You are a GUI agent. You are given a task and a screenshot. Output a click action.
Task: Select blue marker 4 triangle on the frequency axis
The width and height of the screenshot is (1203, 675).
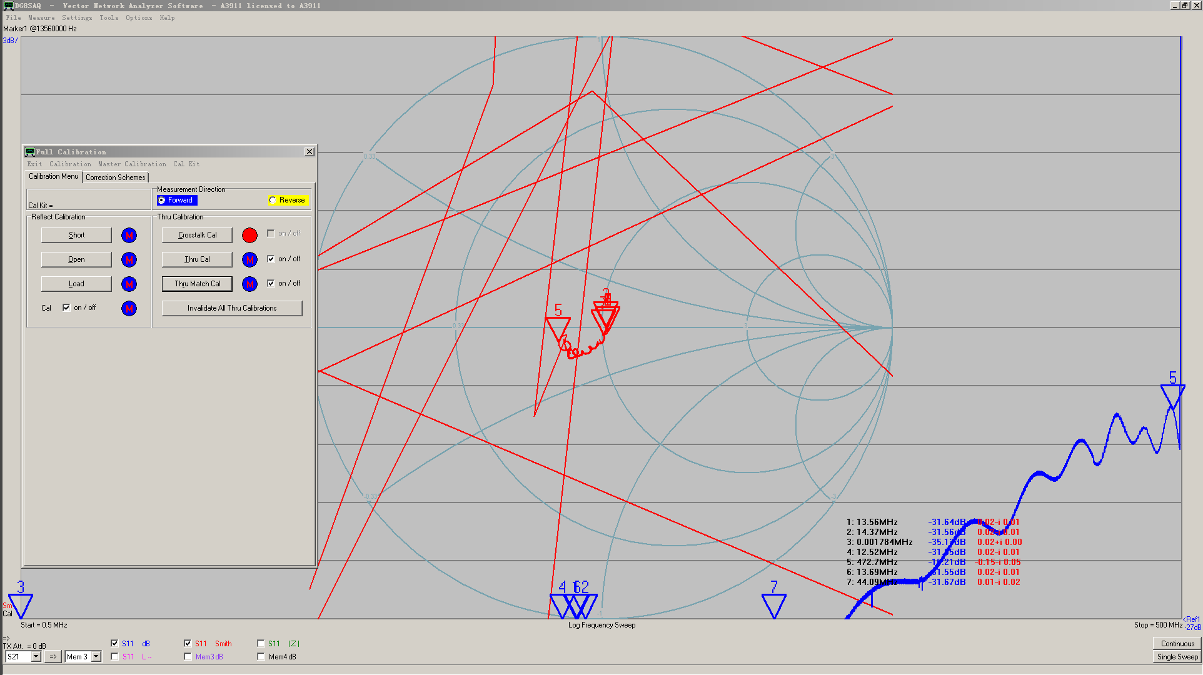pyautogui.click(x=561, y=606)
